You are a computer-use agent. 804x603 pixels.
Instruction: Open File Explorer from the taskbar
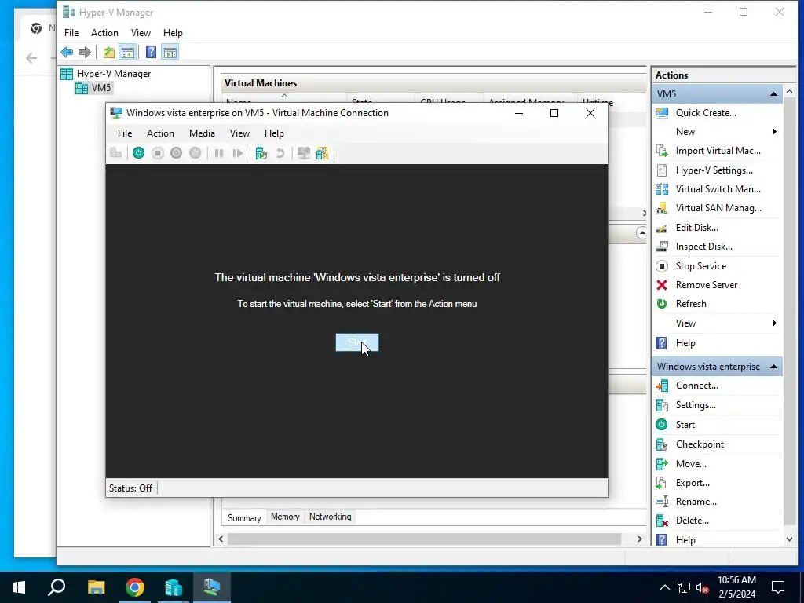(x=96, y=587)
